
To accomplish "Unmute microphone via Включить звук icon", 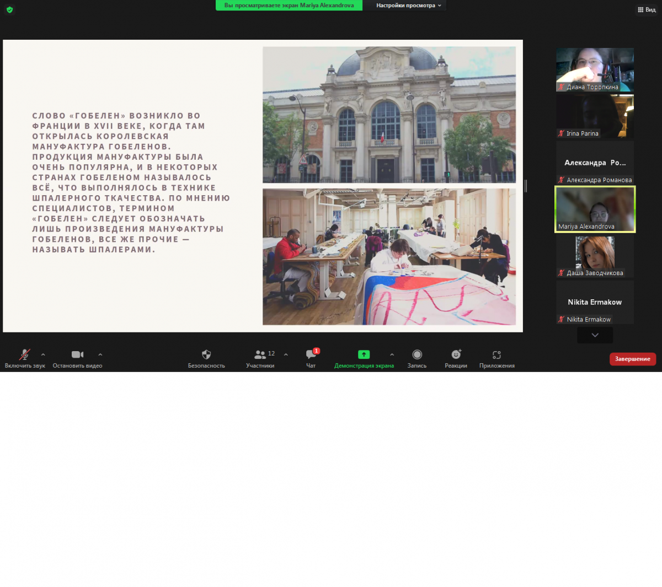I will point(25,354).
